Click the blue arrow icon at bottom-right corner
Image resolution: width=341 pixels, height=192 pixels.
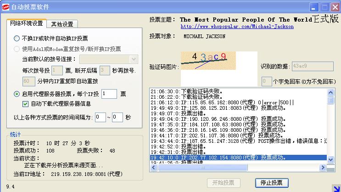(x=337, y=188)
